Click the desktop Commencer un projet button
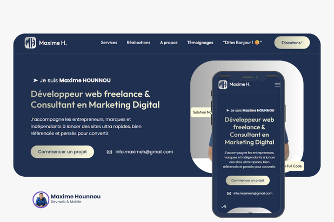Image resolution: width=334 pixels, height=222 pixels. [x=62, y=152]
